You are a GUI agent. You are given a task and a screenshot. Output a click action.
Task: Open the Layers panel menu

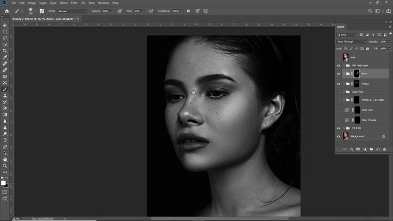click(390, 27)
